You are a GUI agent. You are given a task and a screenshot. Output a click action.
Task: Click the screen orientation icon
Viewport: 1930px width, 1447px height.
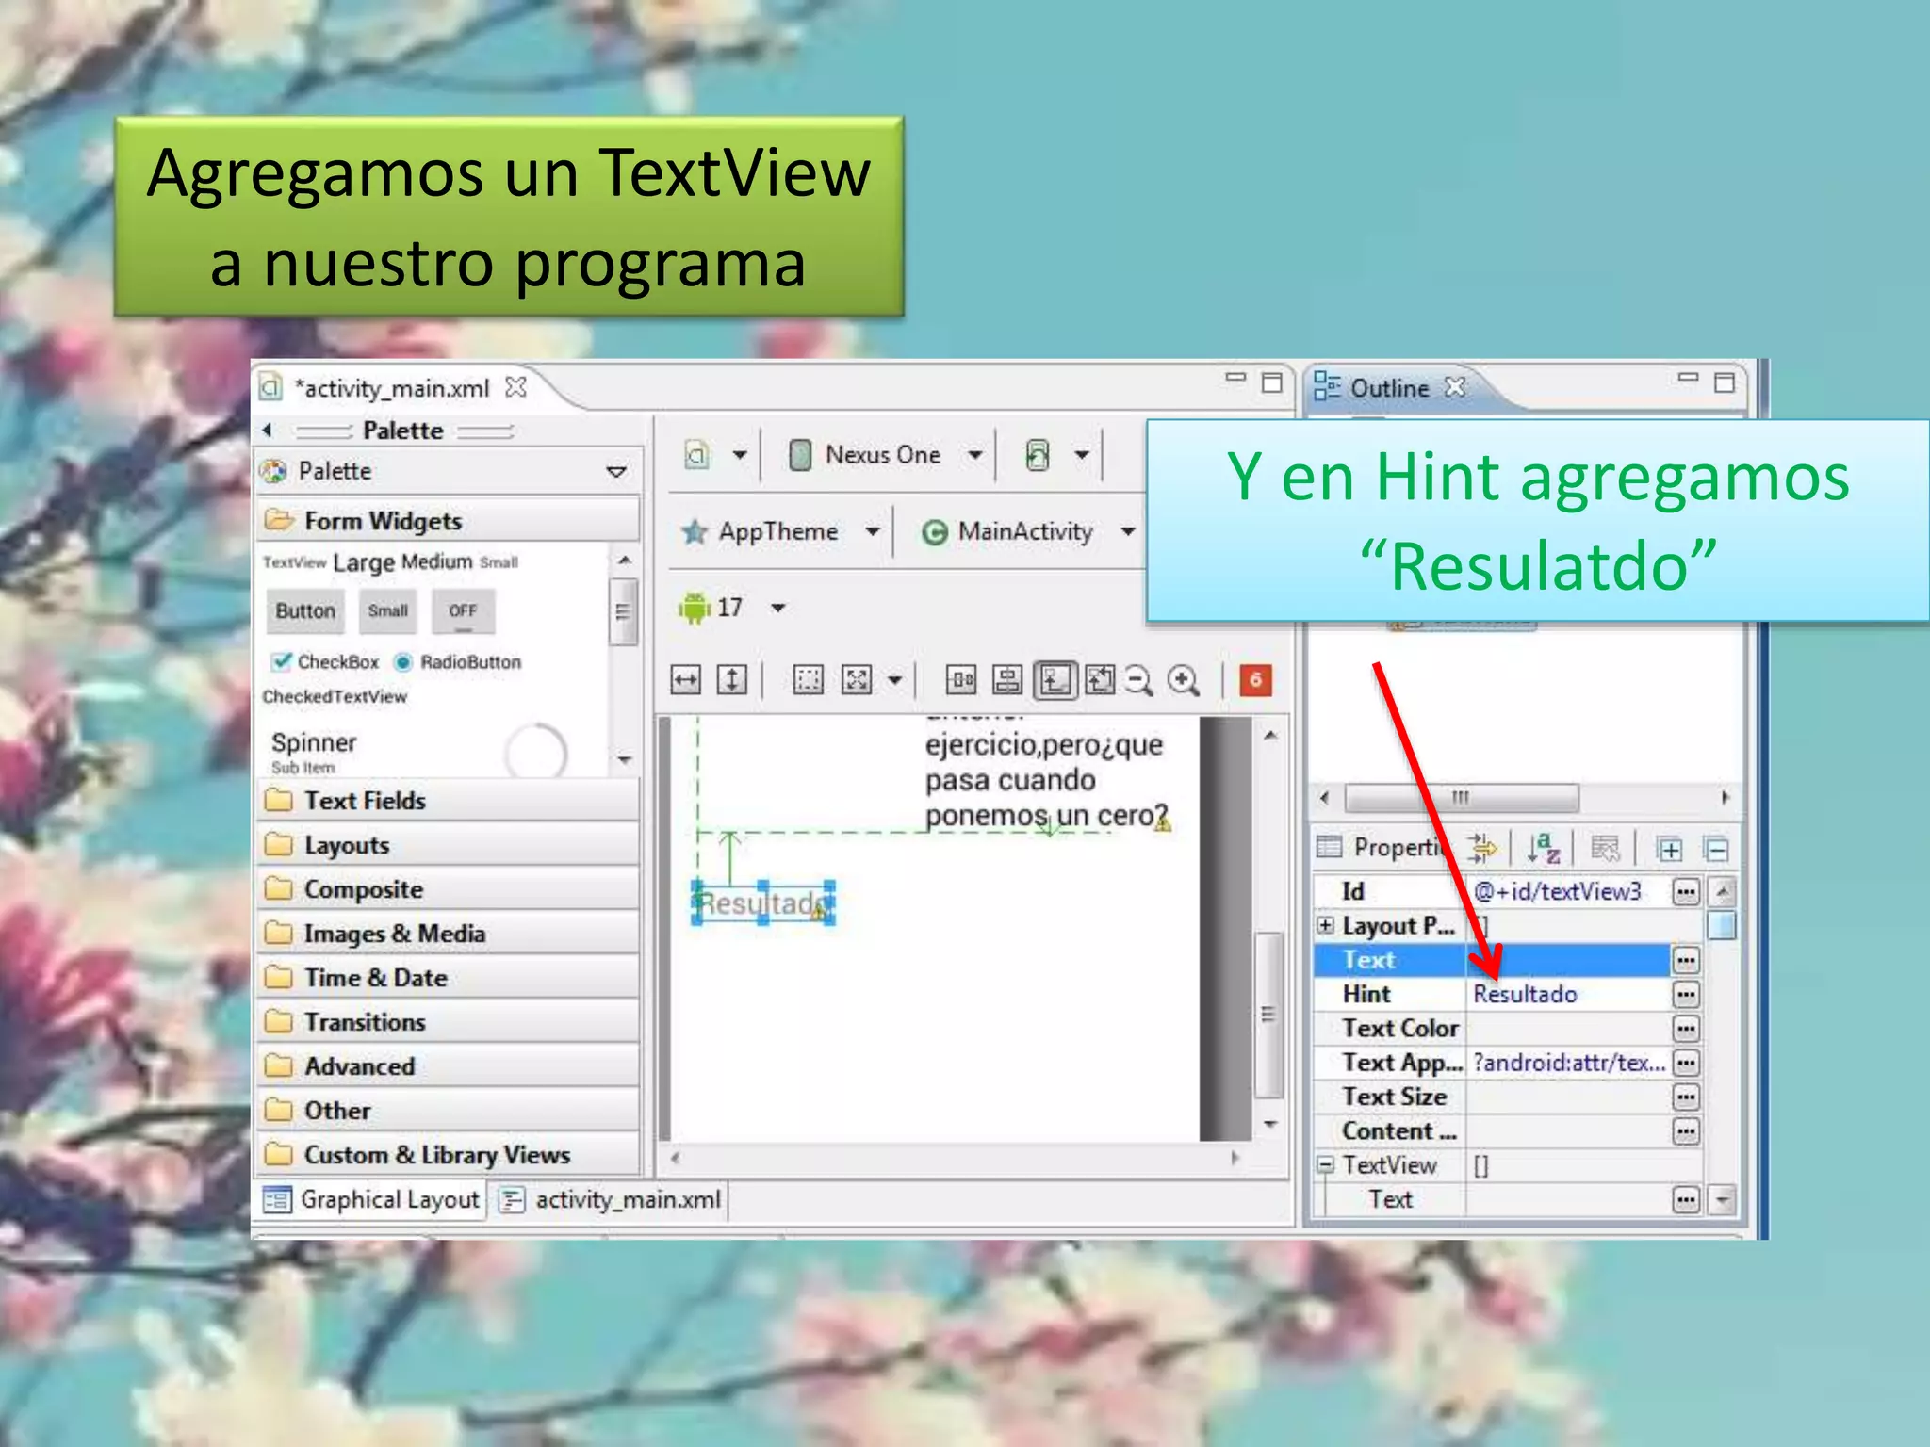point(1037,455)
